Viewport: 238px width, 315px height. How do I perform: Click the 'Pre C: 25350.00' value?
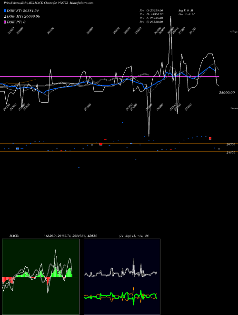coord(151,22)
